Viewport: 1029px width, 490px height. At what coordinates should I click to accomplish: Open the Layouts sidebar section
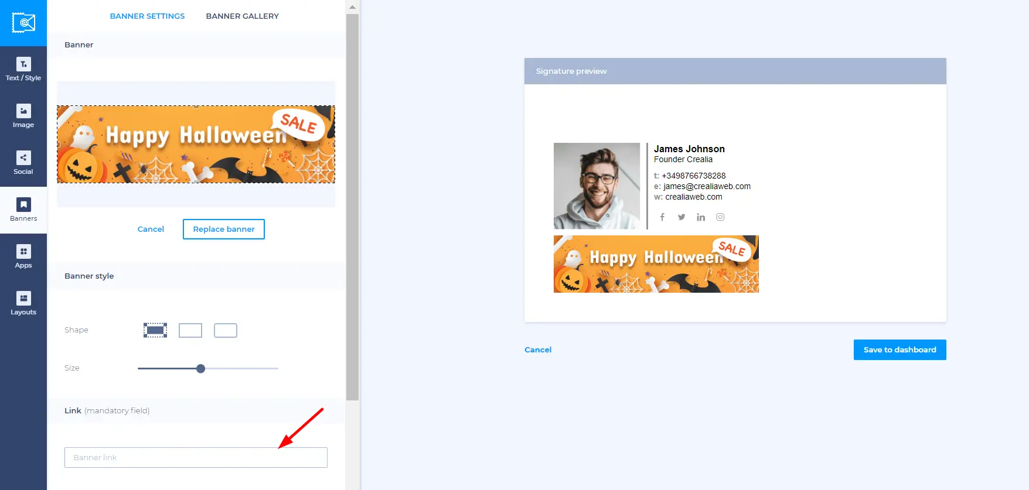tap(23, 304)
